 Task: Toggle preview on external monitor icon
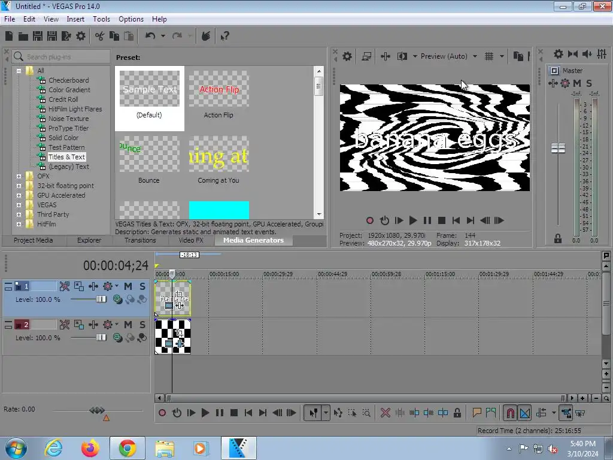(366, 56)
